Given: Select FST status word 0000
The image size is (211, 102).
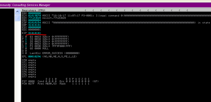Looking at the screenshot, I should [x=31, y=81].
